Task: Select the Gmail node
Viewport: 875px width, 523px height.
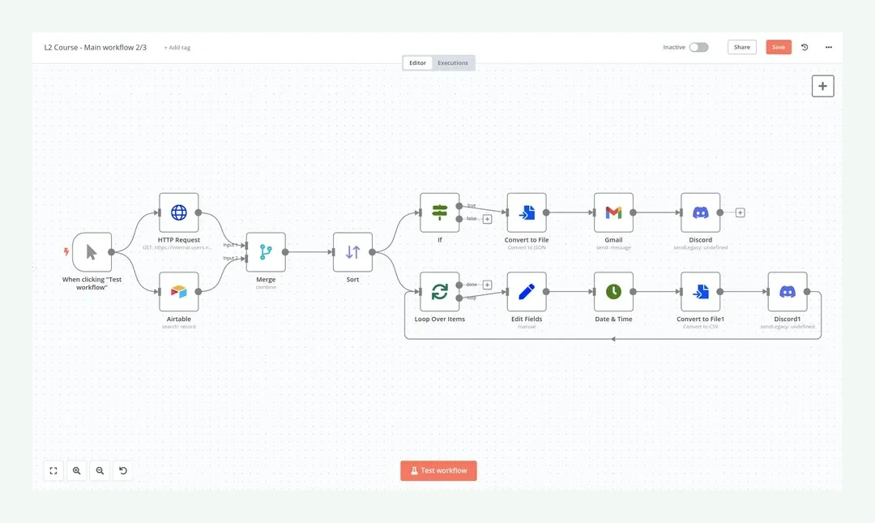Action: click(x=614, y=212)
